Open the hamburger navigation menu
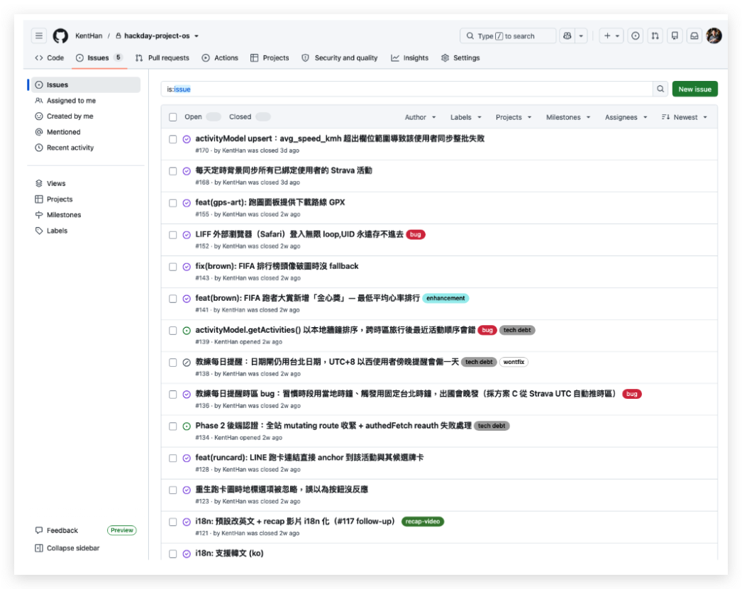 (39, 36)
